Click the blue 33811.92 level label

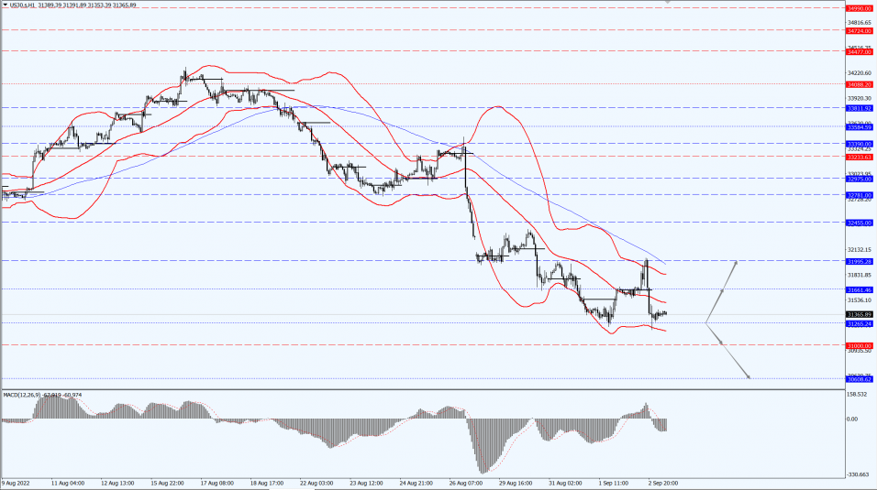tap(859, 107)
